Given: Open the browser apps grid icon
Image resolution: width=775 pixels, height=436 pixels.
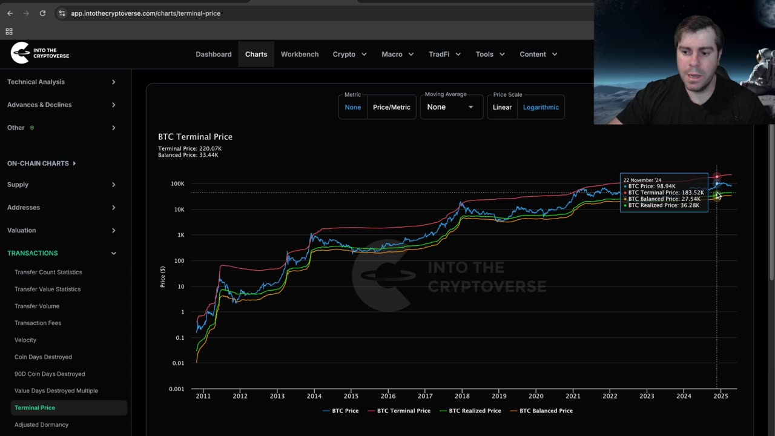Looking at the screenshot, I should pos(9,31).
